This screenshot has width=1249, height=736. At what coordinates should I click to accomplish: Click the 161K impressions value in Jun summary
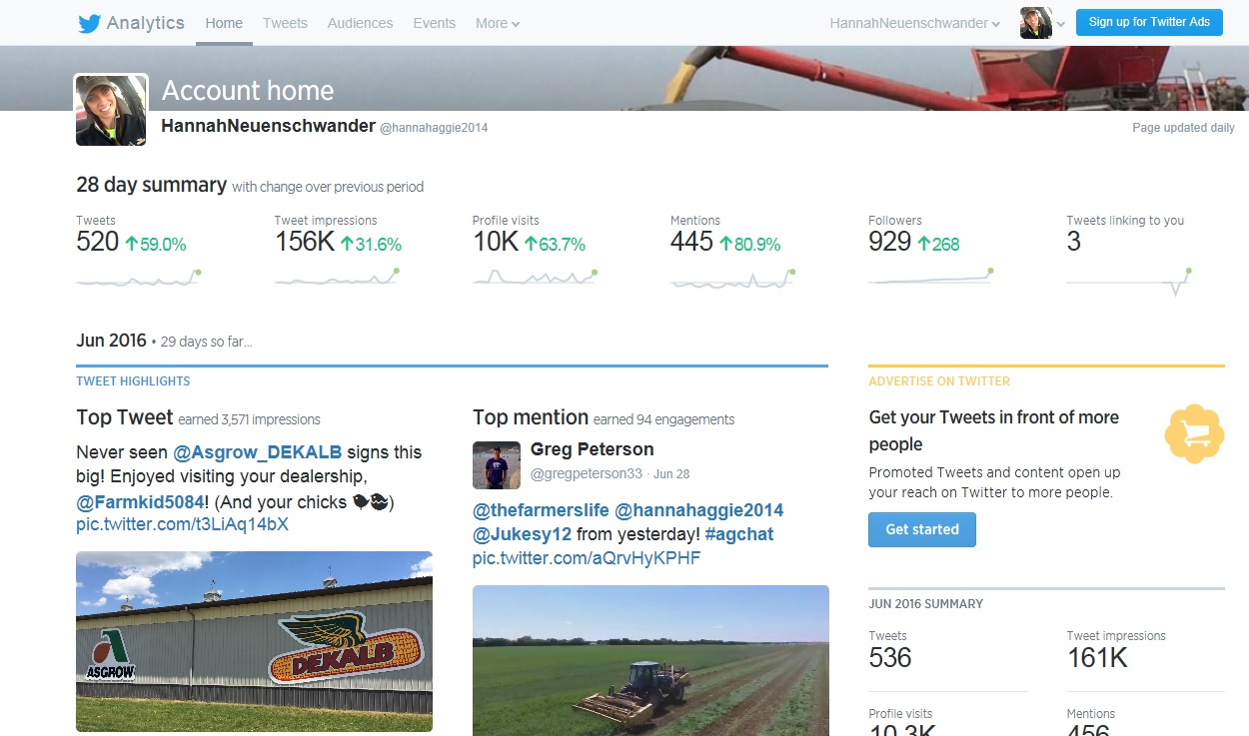click(1097, 657)
